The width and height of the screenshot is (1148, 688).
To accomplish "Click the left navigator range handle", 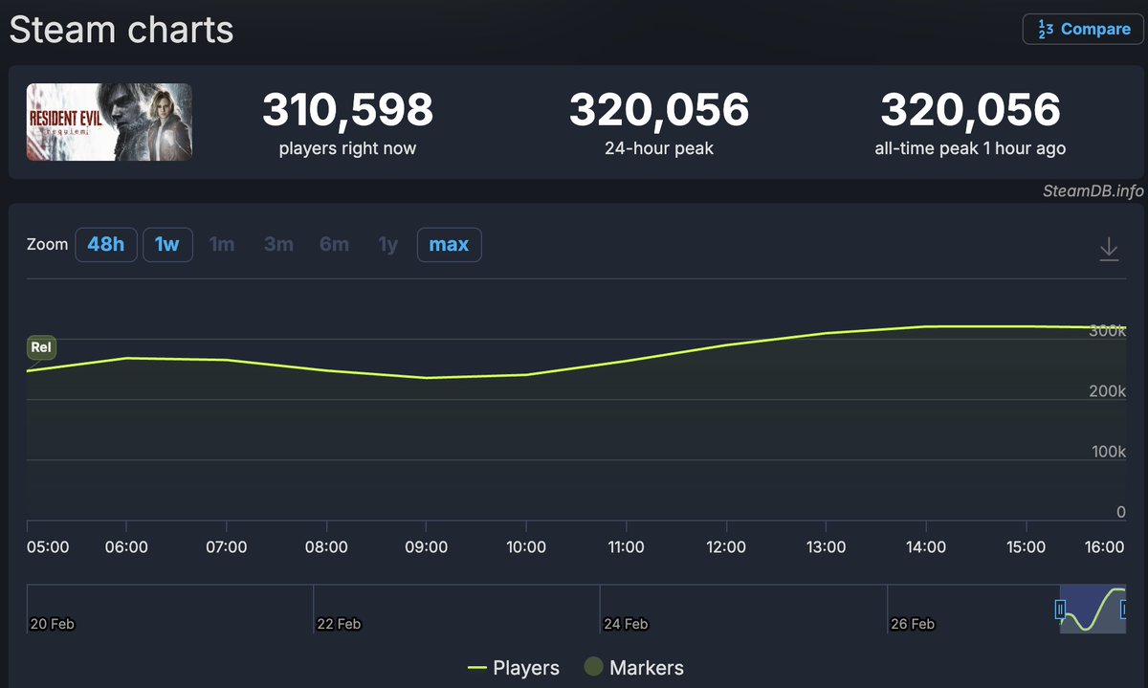I will click(1060, 610).
